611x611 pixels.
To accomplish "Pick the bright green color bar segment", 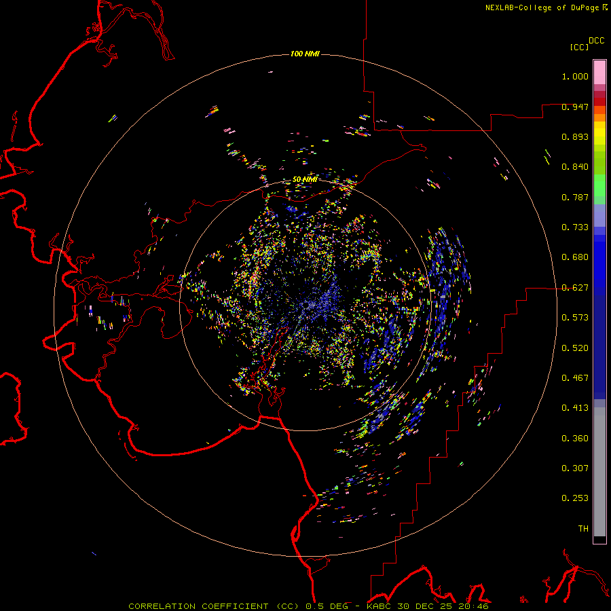I will 599,185.
